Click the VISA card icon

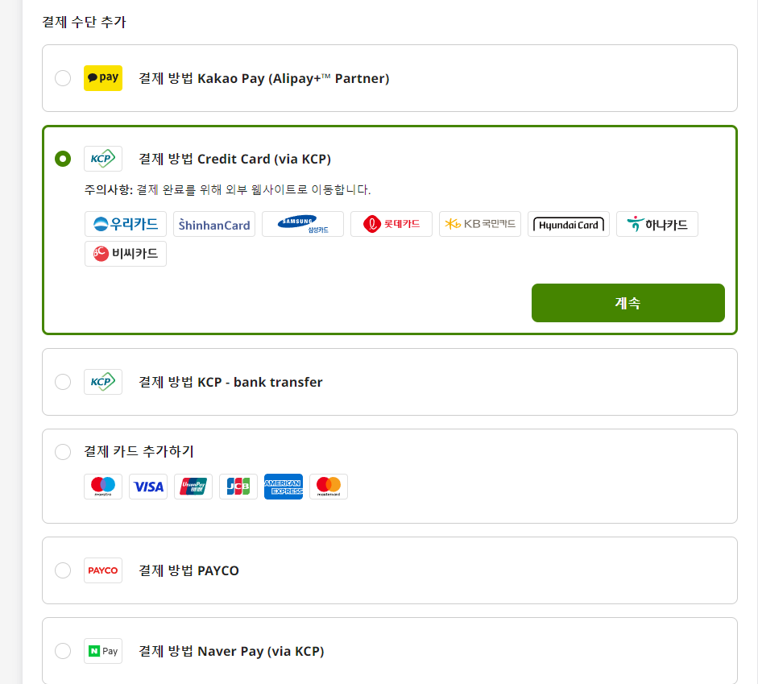(x=148, y=487)
